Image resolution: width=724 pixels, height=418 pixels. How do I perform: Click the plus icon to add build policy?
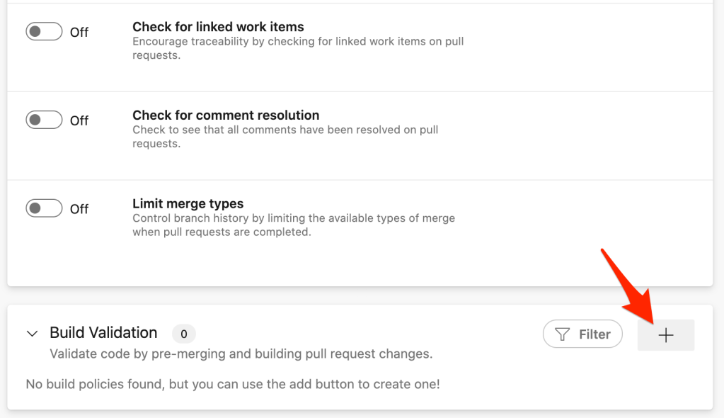[x=665, y=335]
